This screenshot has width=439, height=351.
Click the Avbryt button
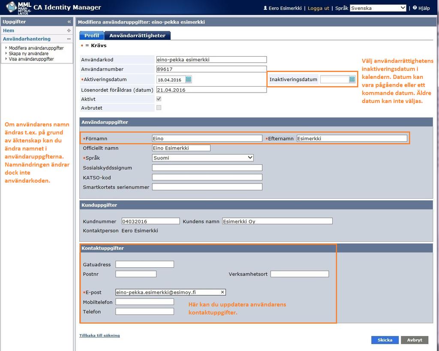click(x=415, y=340)
